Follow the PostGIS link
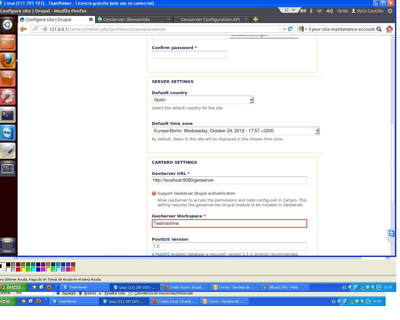This screenshot has height=320, width=400. [x=162, y=254]
